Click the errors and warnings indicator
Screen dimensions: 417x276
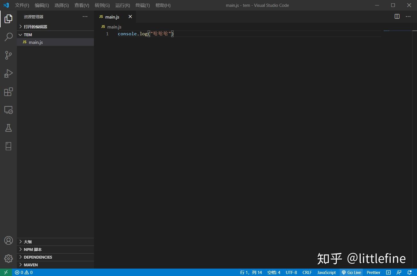pyautogui.click(x=24, y=272)
